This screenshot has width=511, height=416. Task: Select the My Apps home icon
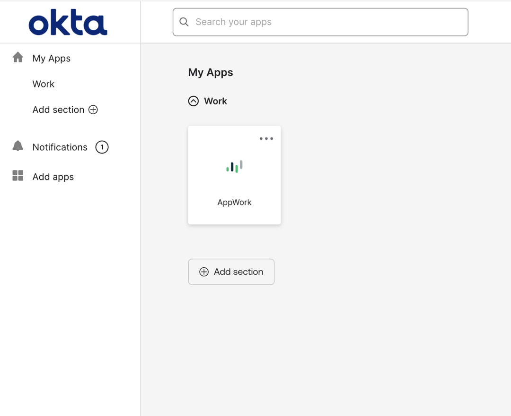coord(18,58)
